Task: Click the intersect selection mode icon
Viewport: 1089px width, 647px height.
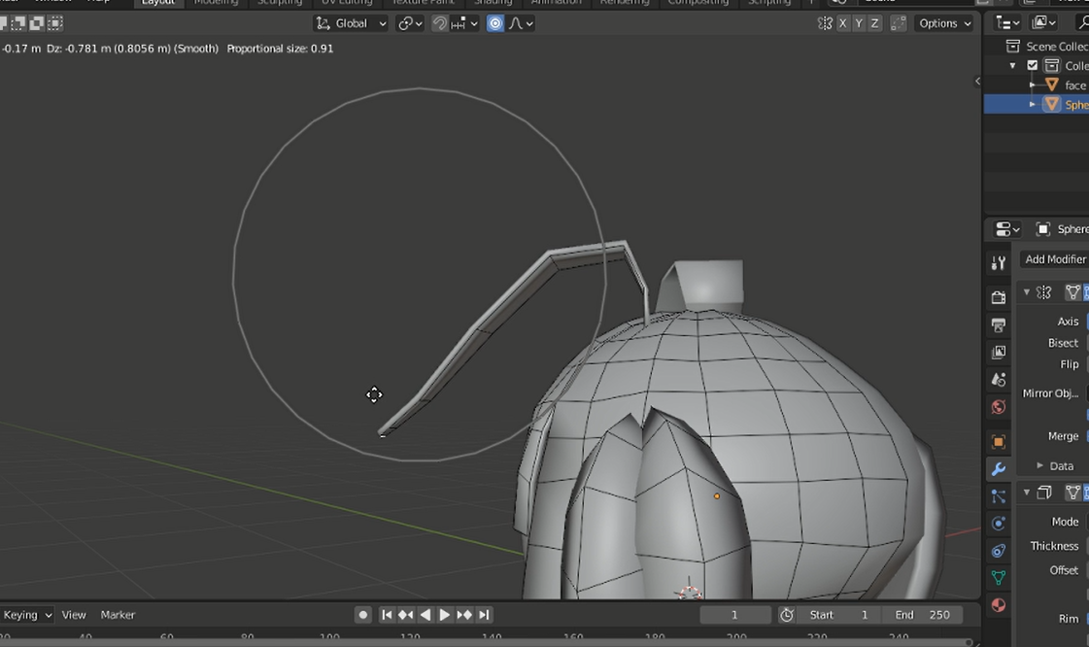Action: (54, 23)
